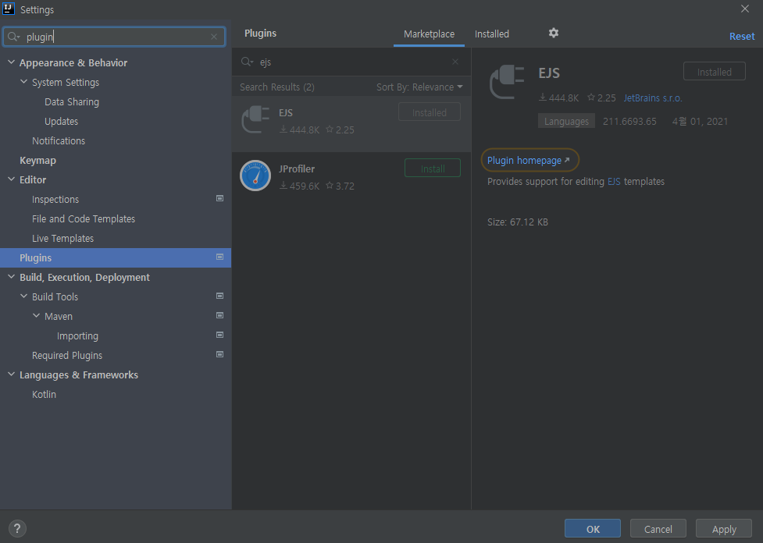Image resolution: width=763 pixels, height=543 pixels.
Task: Open Kotlin settings
Action: coord(44,394)
